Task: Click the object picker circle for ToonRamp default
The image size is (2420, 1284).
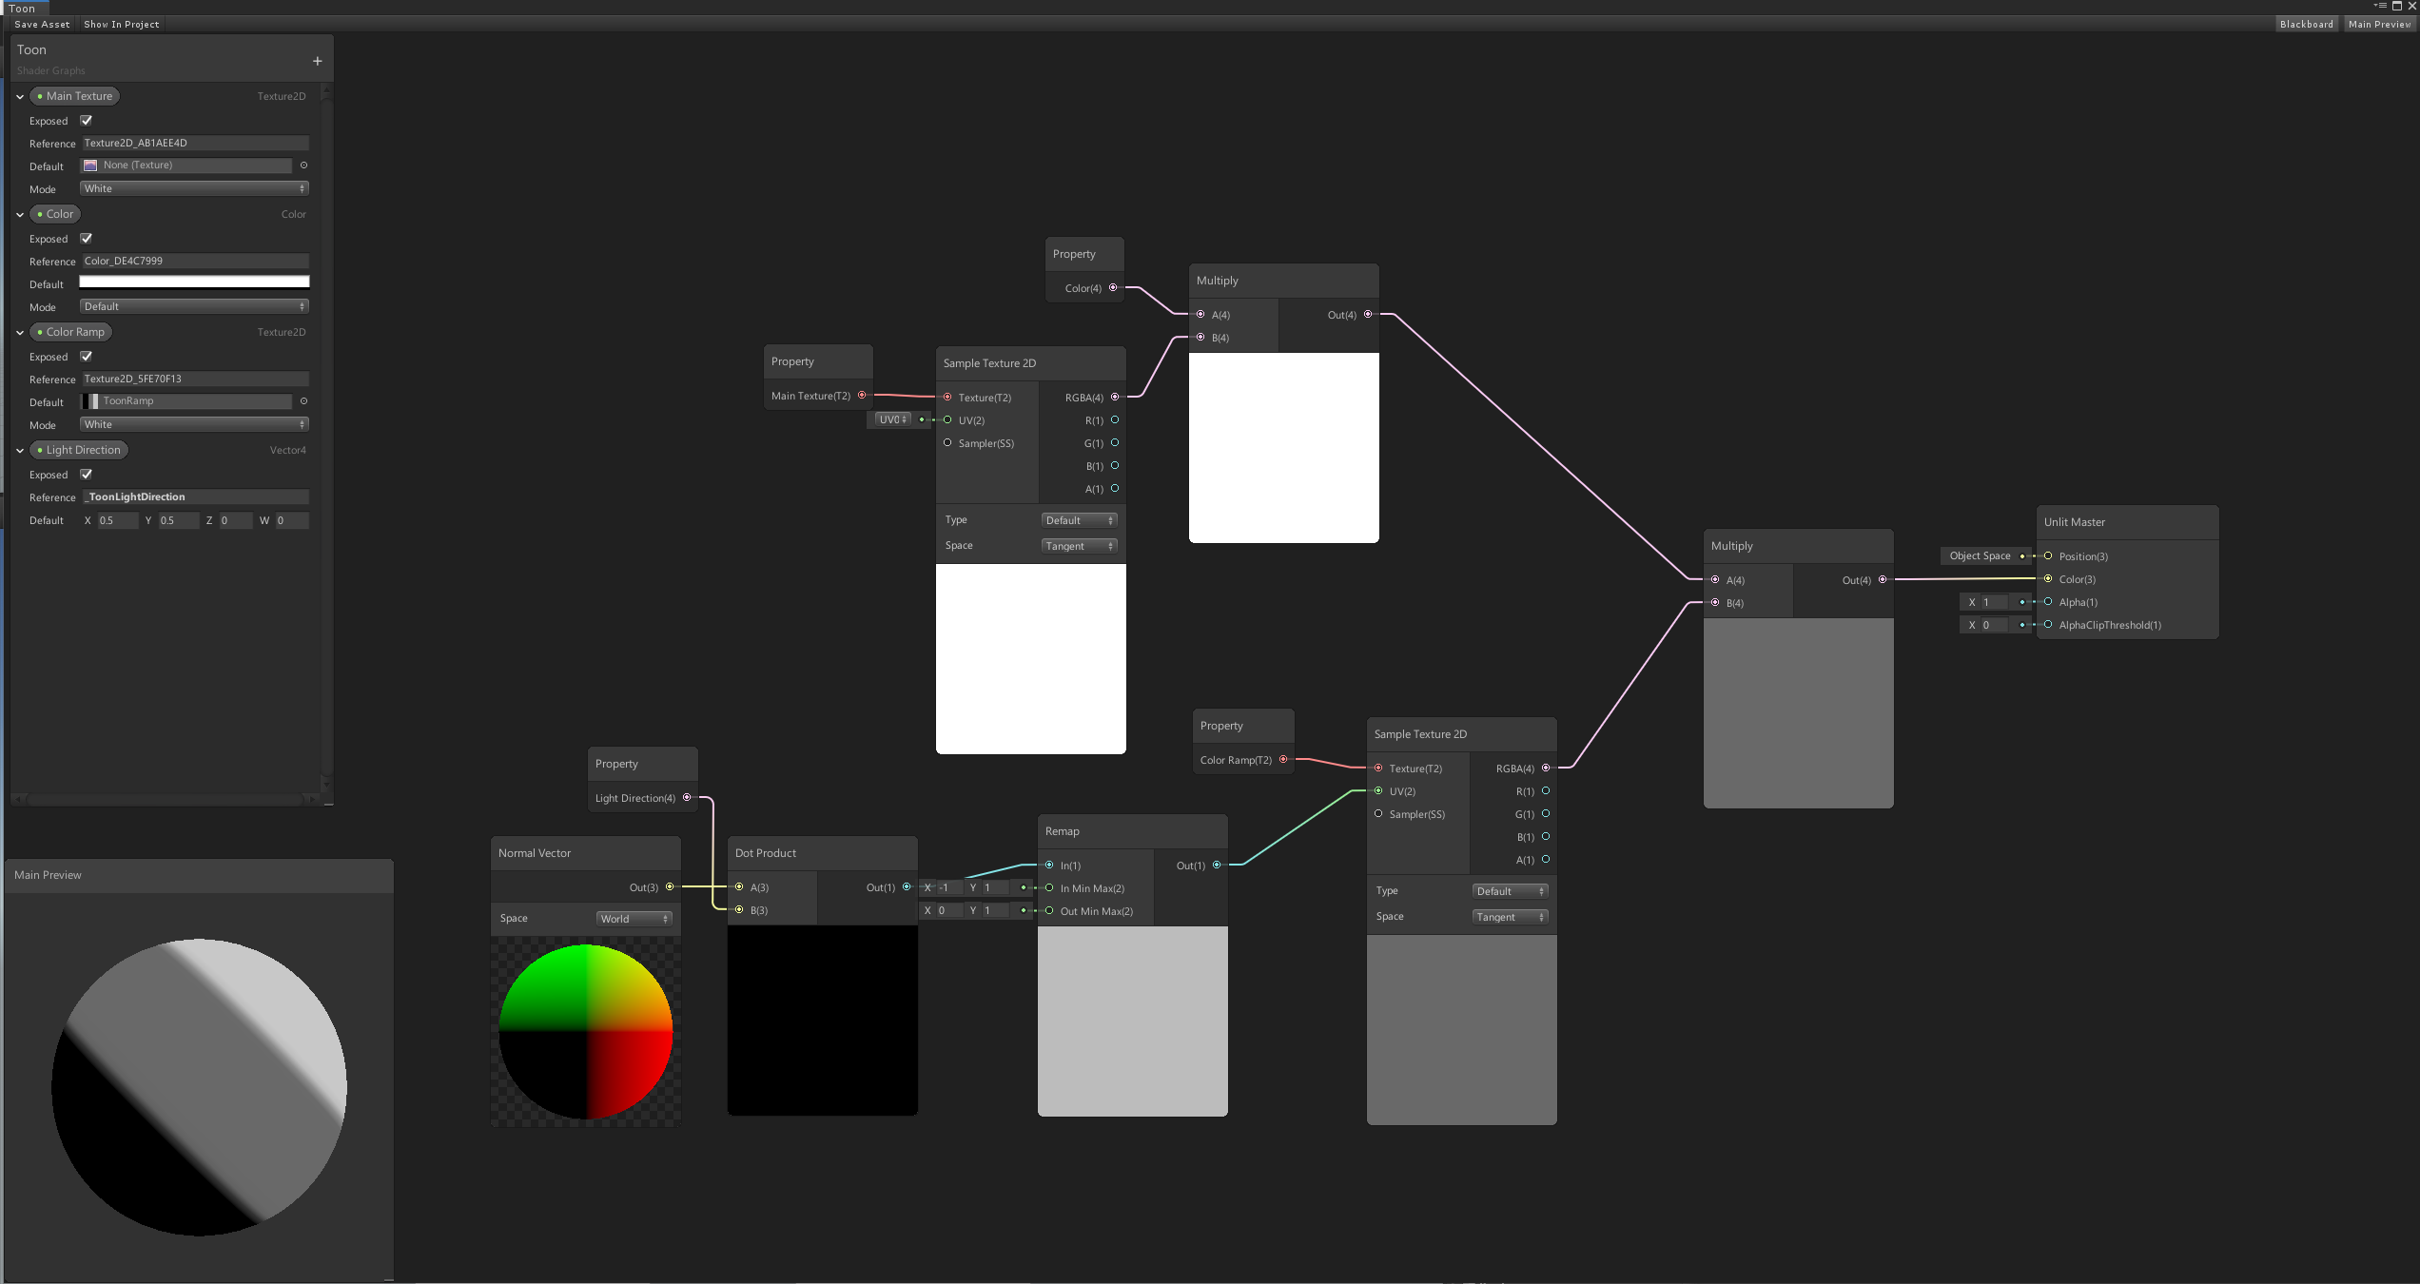Action: coord(303,401)
